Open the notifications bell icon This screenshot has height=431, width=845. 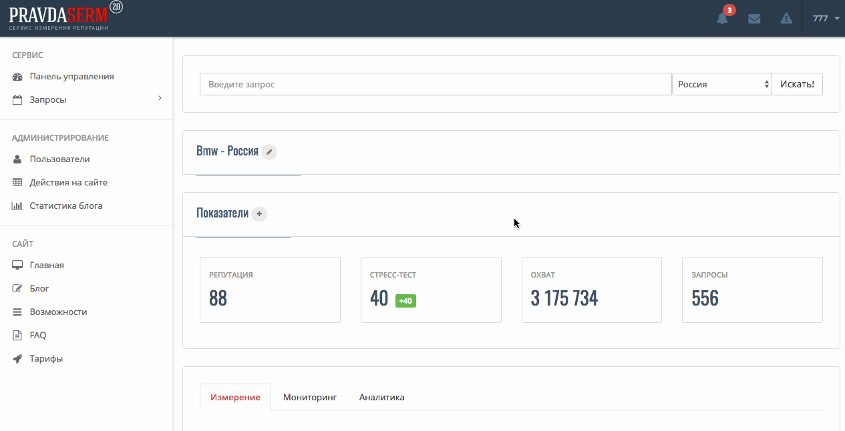(x=722, y=19)
